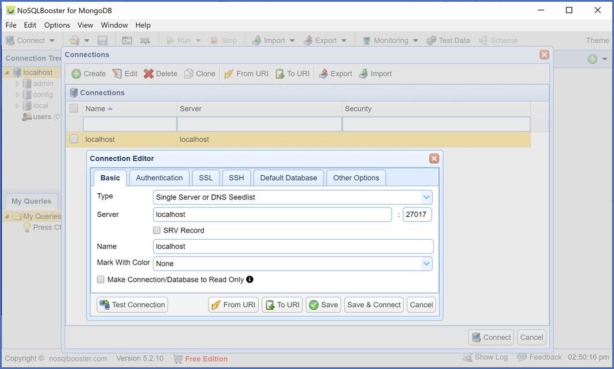Open the Other Options tab
The height and width of the screenshot is (369, 614).
[x=356, y=178]
